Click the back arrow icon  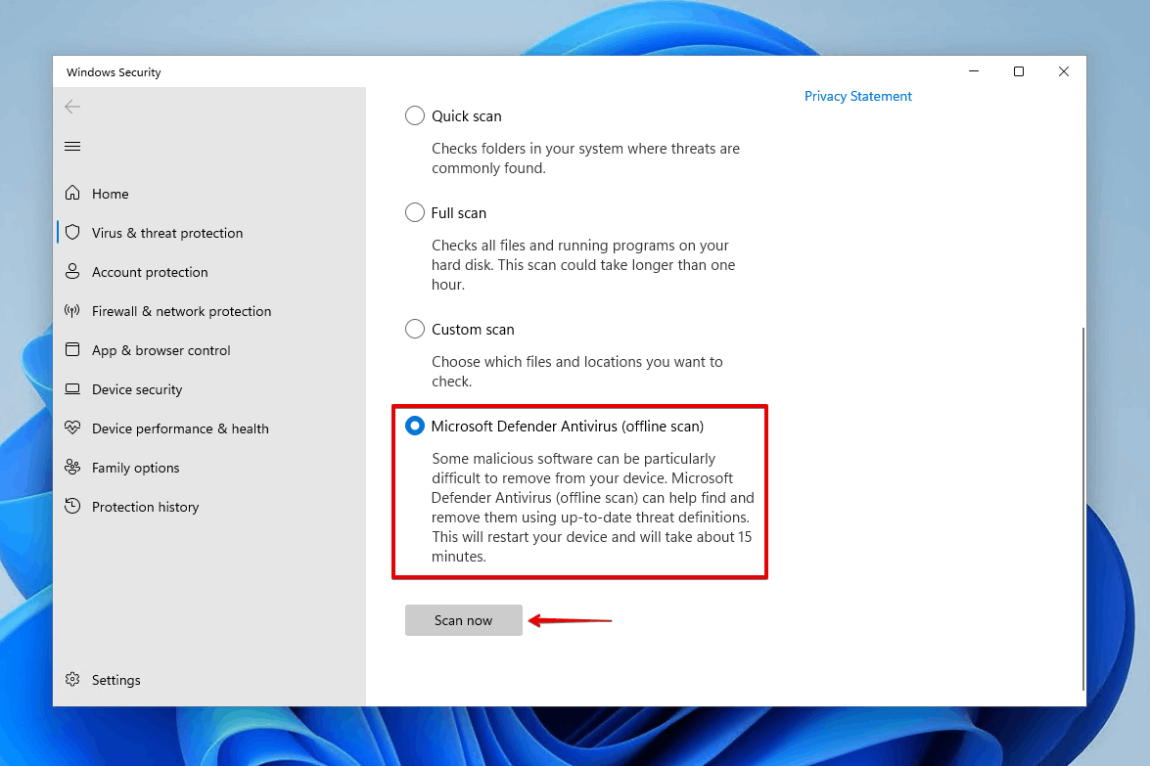click(71, 107)
